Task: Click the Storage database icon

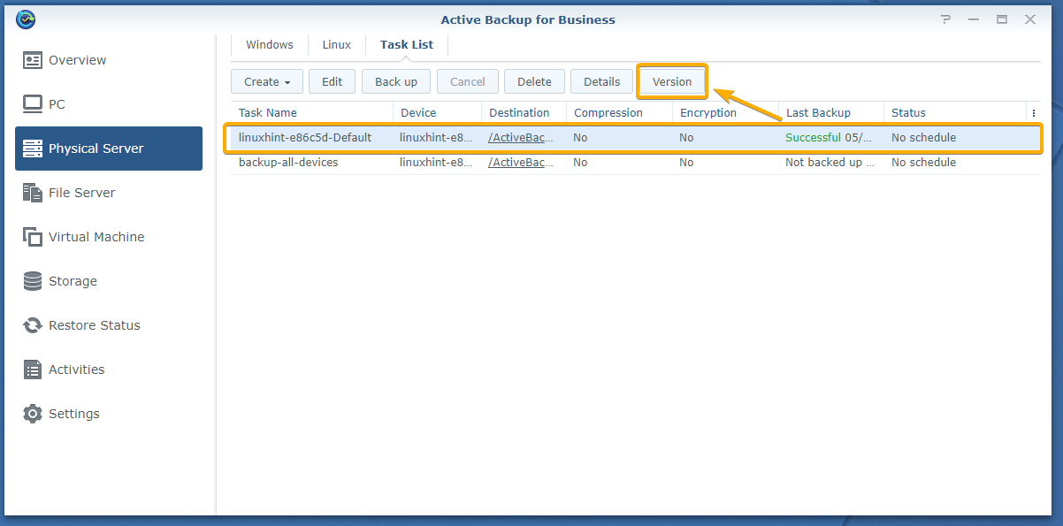Action: [x=33, y=281]
